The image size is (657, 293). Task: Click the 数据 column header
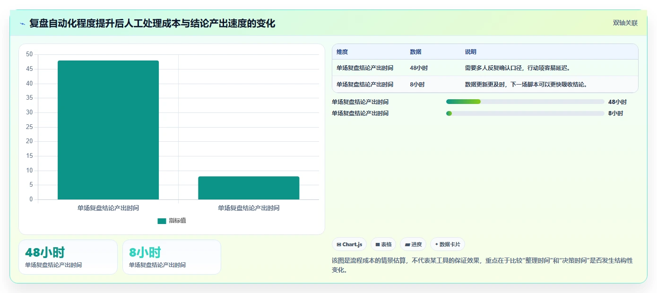(415, 52)
